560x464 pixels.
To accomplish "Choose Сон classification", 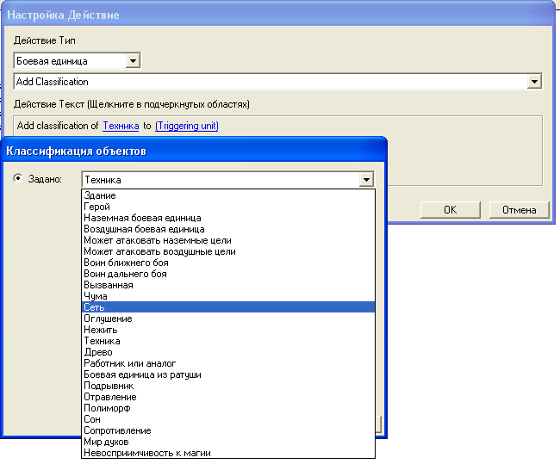I will point(228,419).
